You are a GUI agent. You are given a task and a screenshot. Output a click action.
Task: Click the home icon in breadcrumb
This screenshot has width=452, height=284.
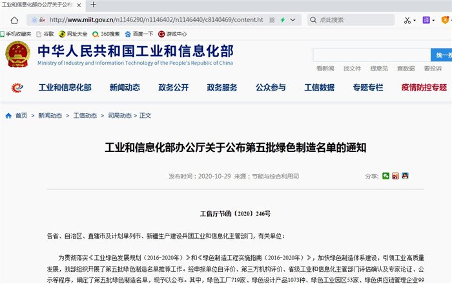[x=8, y=116]
